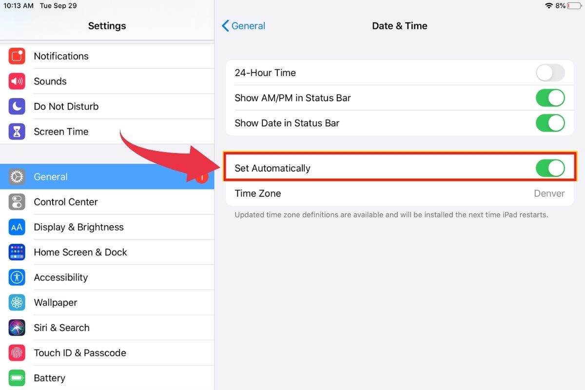Tap the Do Not Disturb moon icon

17,106
